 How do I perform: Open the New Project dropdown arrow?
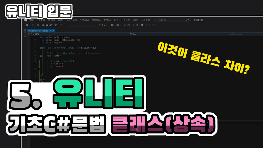pyautogui.click(x=41, y=25)
